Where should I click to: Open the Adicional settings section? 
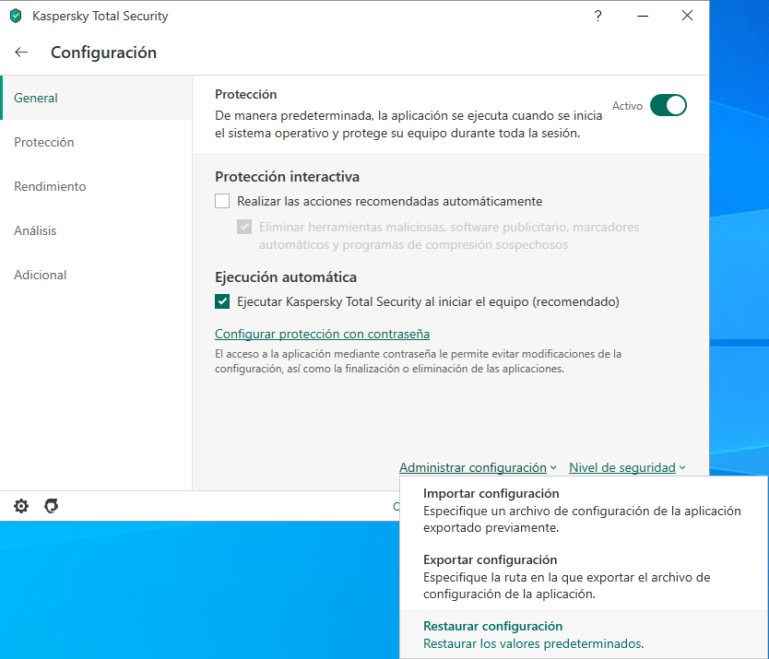[x=97, y=275]
